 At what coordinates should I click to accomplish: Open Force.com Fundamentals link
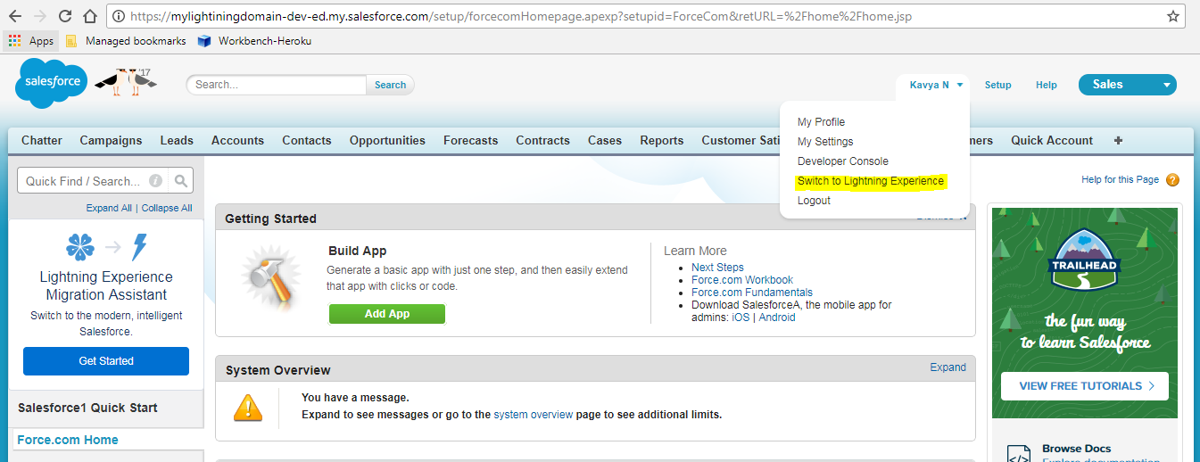pyautogui.click(x=752, y=293)
